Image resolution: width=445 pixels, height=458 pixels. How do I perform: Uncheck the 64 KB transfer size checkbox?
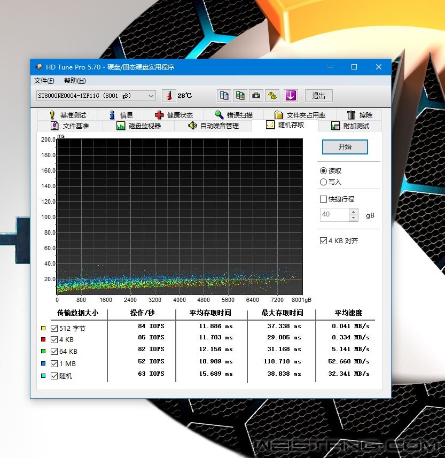tap(54, 352)
